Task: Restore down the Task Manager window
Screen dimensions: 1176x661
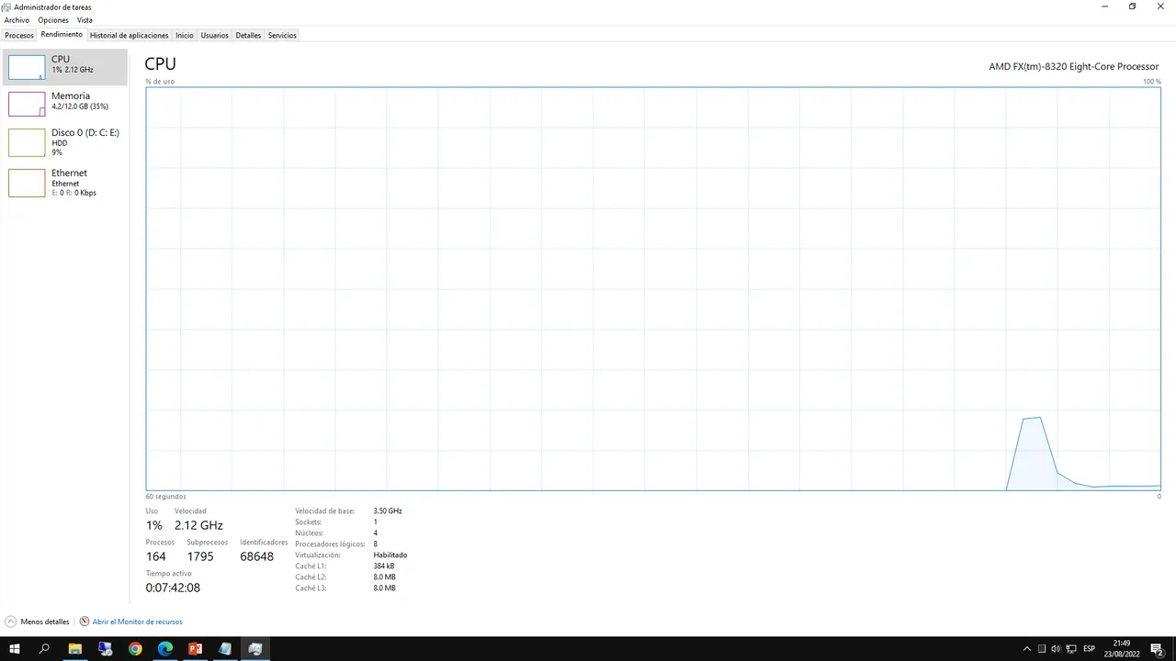Action: 1132,6
